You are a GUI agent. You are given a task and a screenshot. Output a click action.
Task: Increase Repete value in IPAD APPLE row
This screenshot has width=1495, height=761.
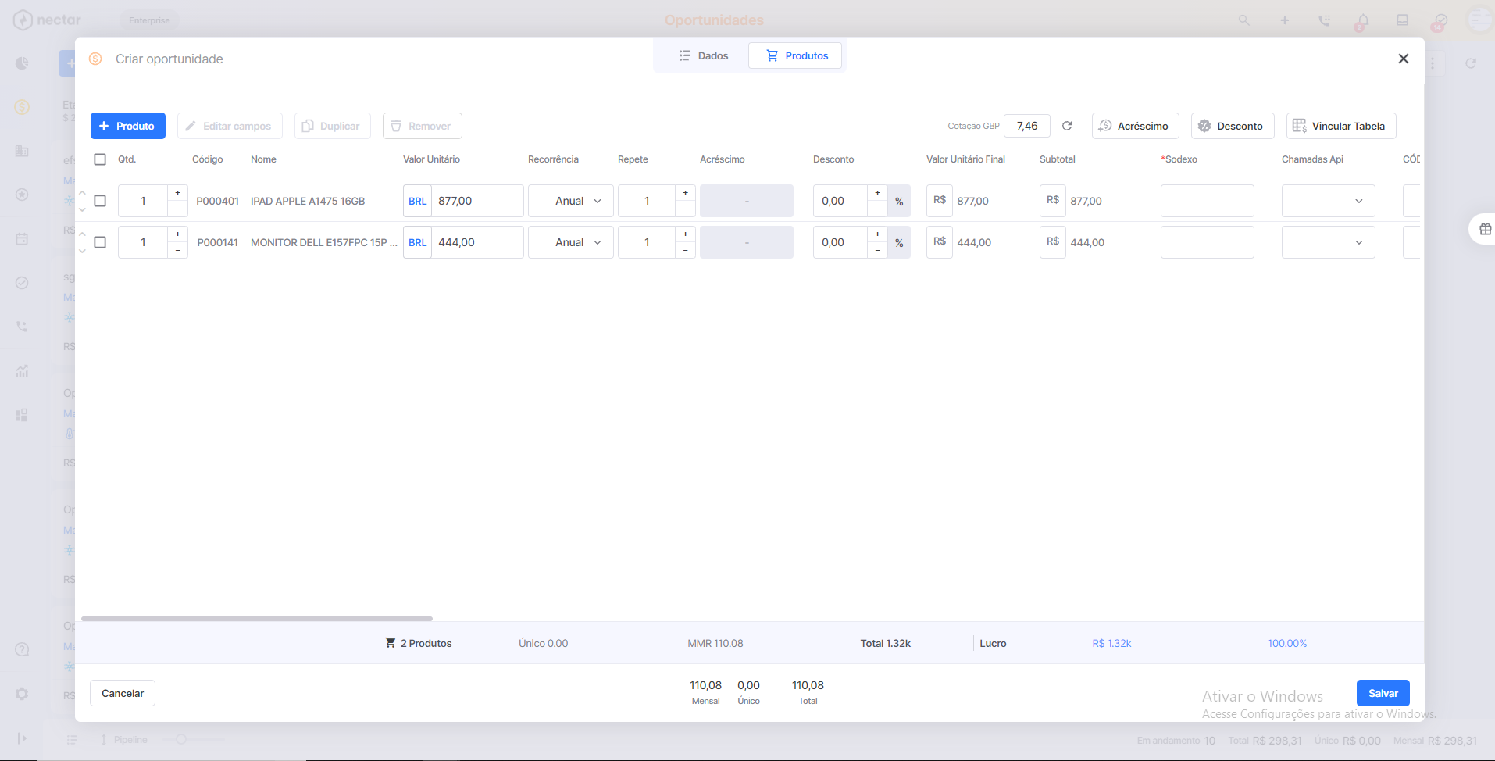pyautogui.click(x=686, y=193)
